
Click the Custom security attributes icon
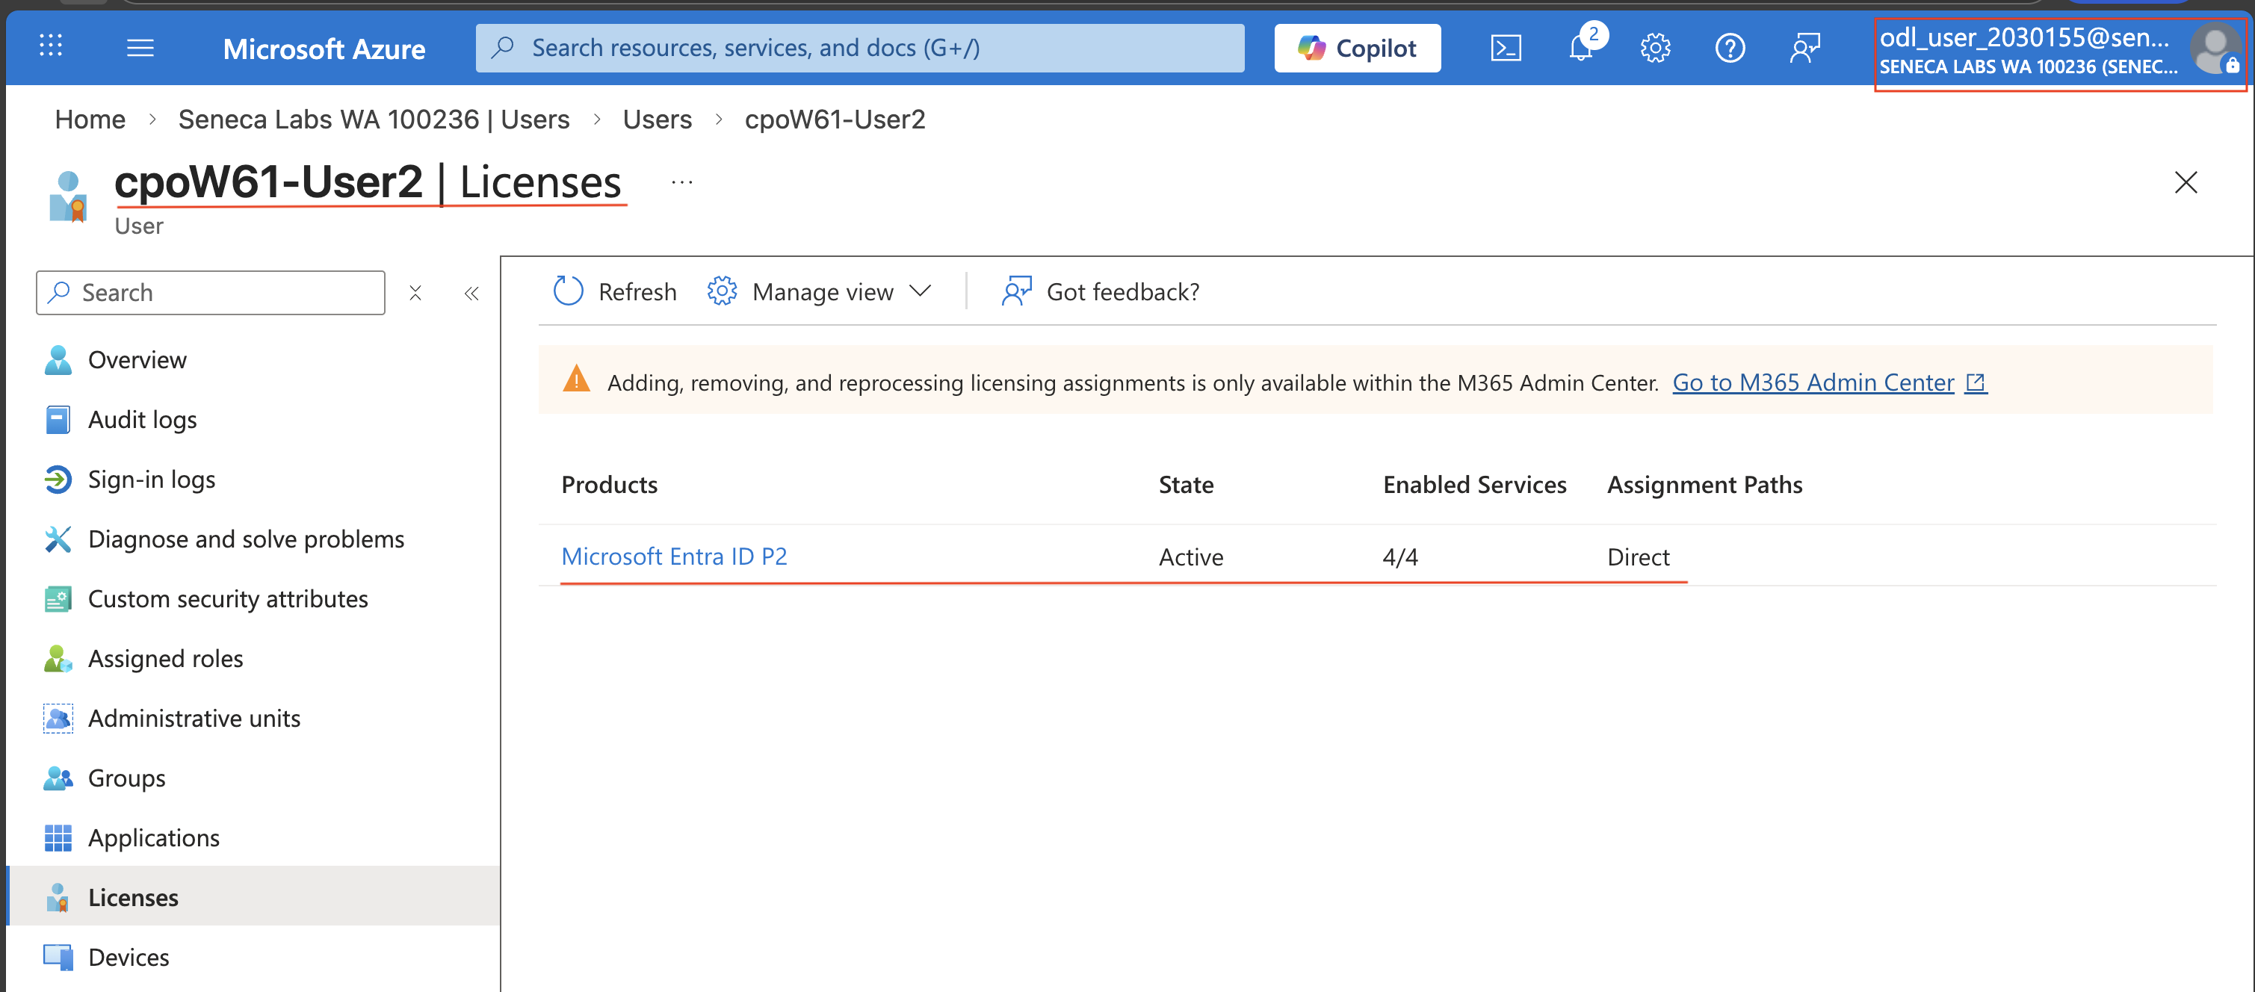[x=58, y=599]
